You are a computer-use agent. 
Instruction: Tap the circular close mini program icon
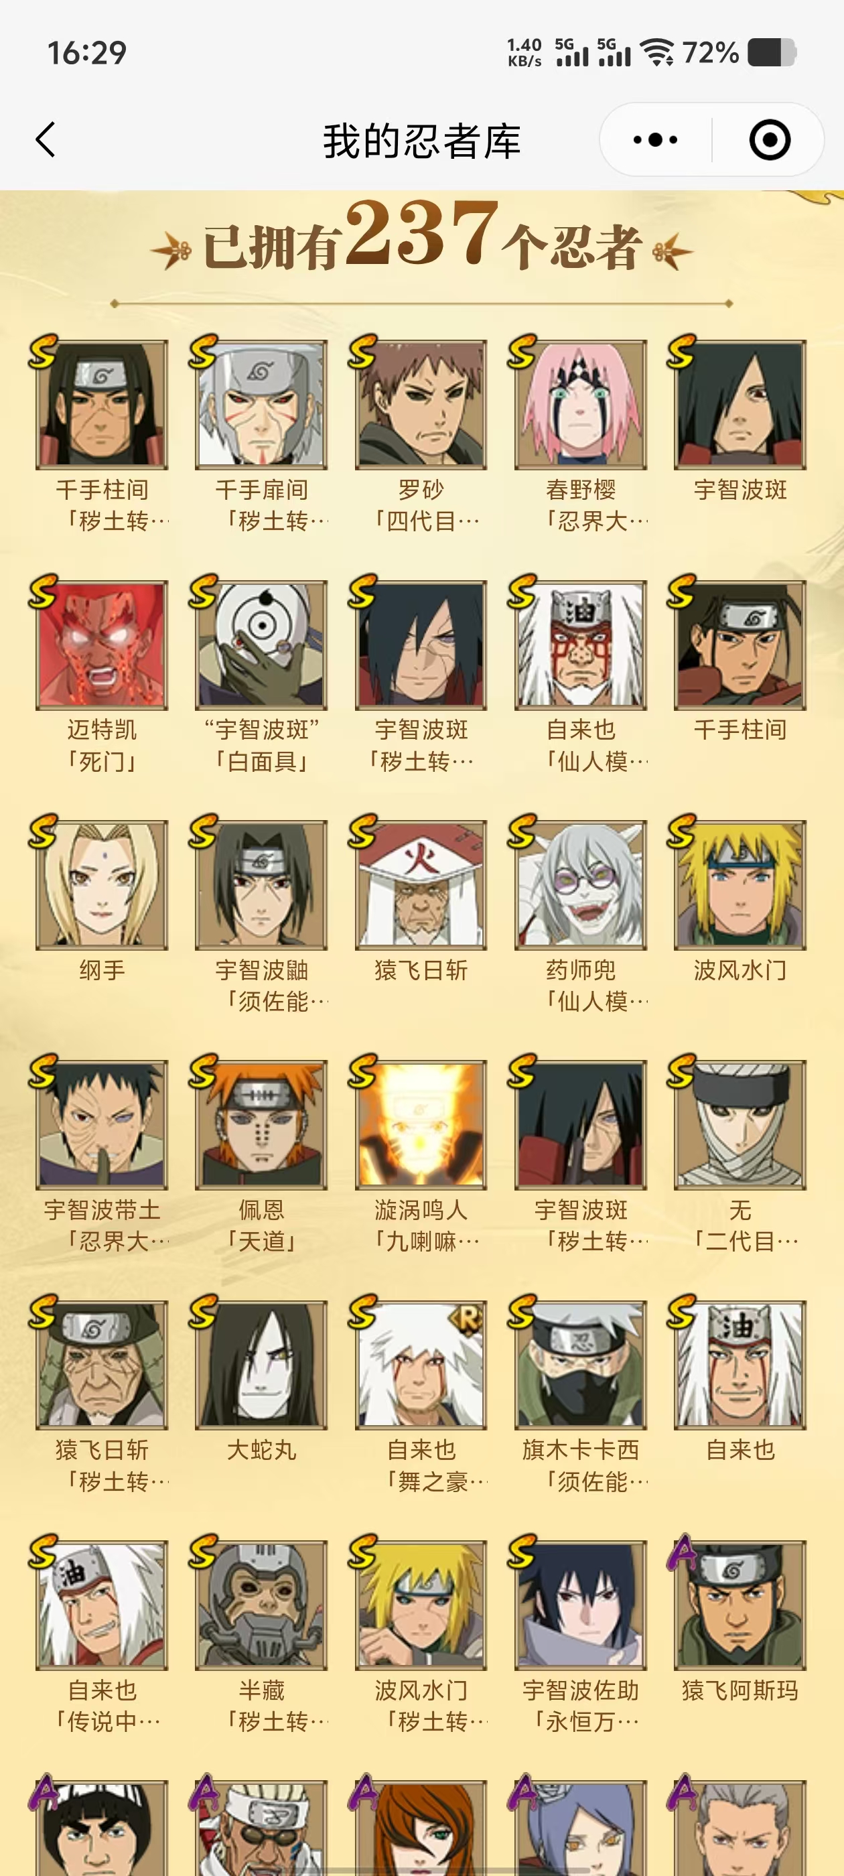click(770, 139)
